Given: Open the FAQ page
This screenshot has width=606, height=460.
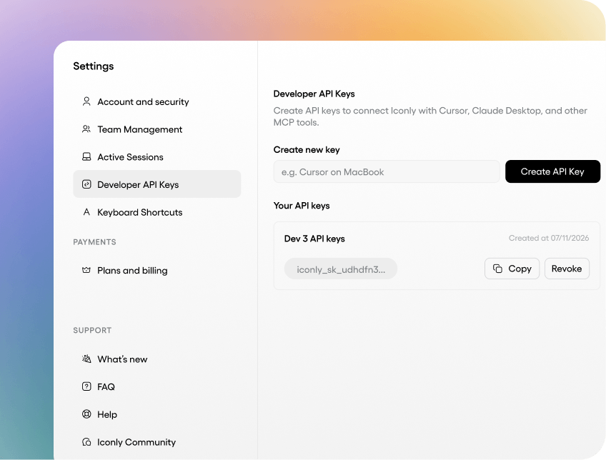Looking at the screenshot, I should (x=157, y=386).
